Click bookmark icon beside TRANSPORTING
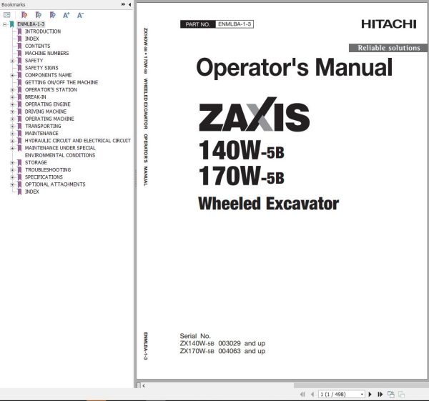The image size is (429, 401). (x=19, y=126)
